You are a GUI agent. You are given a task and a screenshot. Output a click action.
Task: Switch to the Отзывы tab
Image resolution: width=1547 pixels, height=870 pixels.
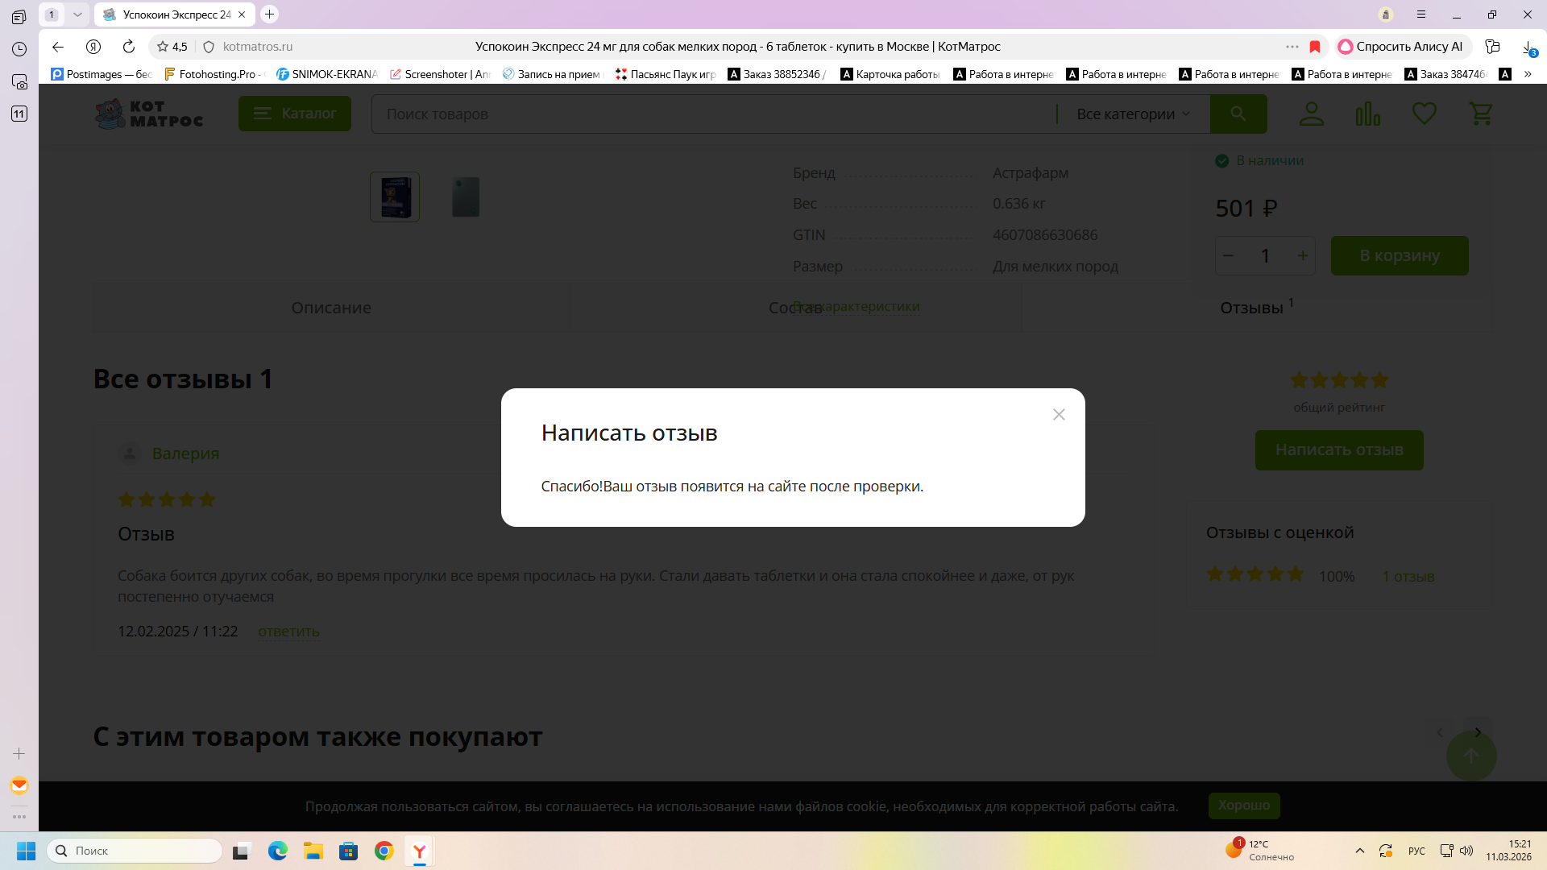pos(1251,308)
